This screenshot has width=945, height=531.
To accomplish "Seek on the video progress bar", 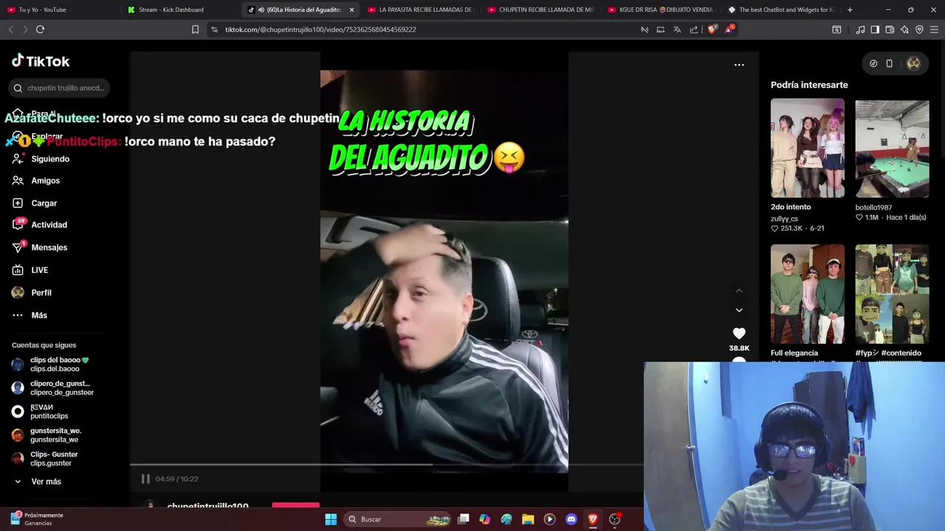I will pyautogui.click(x=386, y=465).
